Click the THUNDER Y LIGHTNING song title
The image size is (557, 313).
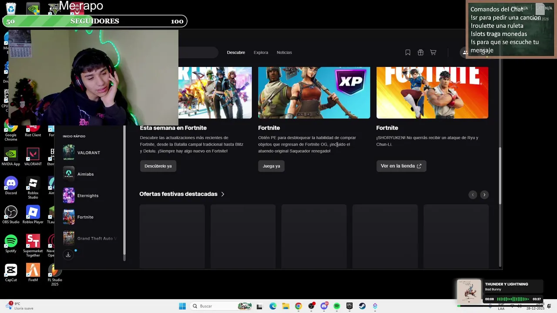(x=507, y=284)
